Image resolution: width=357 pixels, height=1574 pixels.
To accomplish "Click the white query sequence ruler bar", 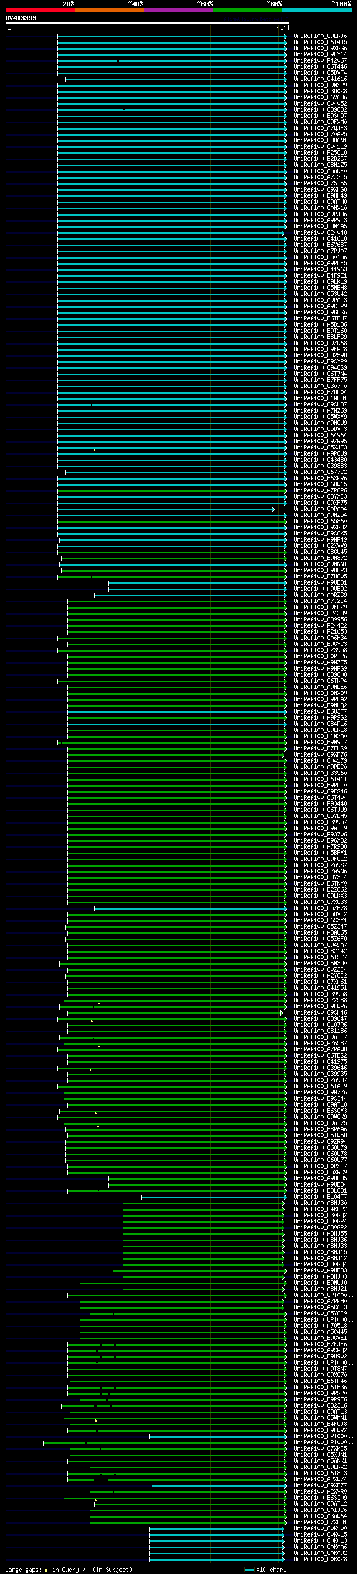I will [x=147, y=23].
